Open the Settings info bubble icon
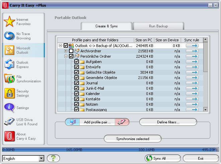Viewport: 221px width, 164px height. pos(9,108)
